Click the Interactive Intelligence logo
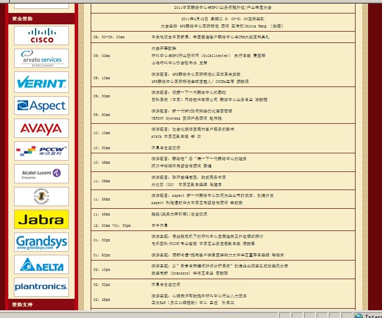 [41, 196]
